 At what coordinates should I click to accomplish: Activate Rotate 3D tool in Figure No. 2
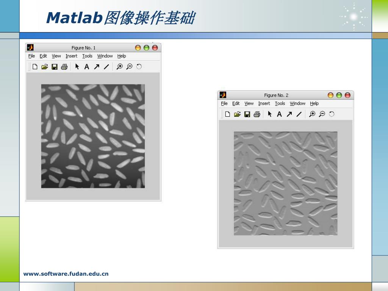point(332,114)
